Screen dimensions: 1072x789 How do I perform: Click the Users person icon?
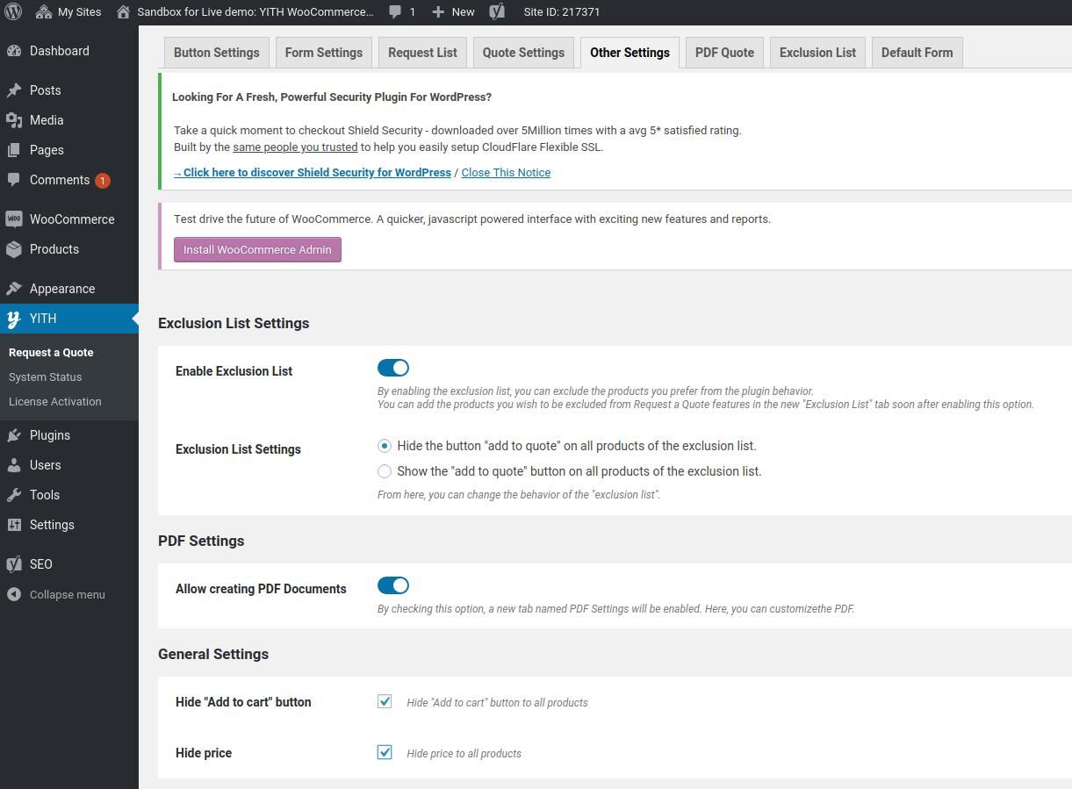14,465
